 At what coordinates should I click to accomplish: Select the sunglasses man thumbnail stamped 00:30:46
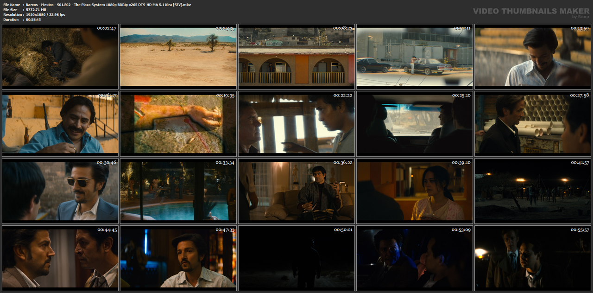60,191
